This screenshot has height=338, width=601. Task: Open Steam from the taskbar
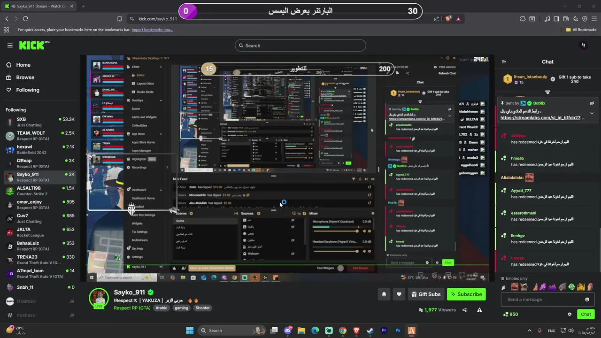coord(370,330)
